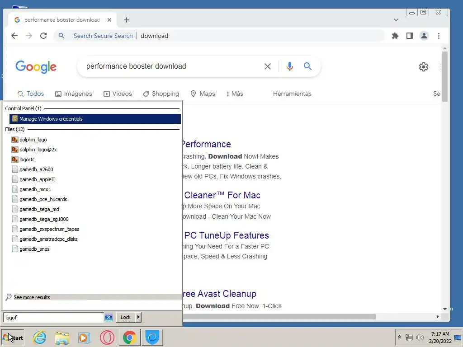
Task: Click the page vertical scrollbar thumb
Action: (445, 76)
